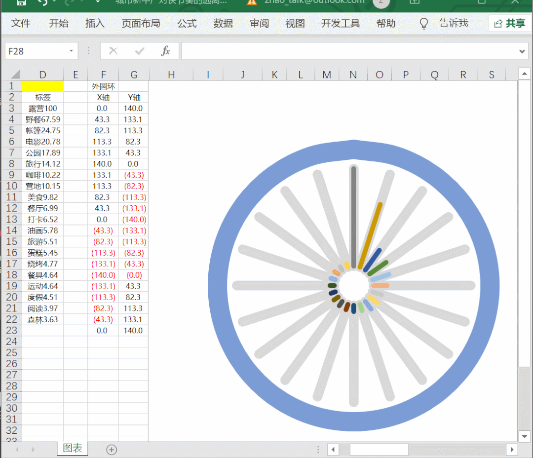Image resolution: width=533 pixels, height=458 pixels.
Task: Select the 外圆环 header cell
Action: point(103,86)
